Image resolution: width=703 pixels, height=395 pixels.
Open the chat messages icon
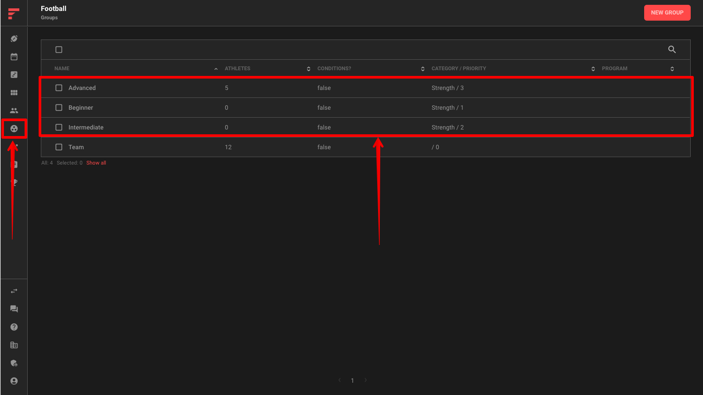(x=14, y=309)
